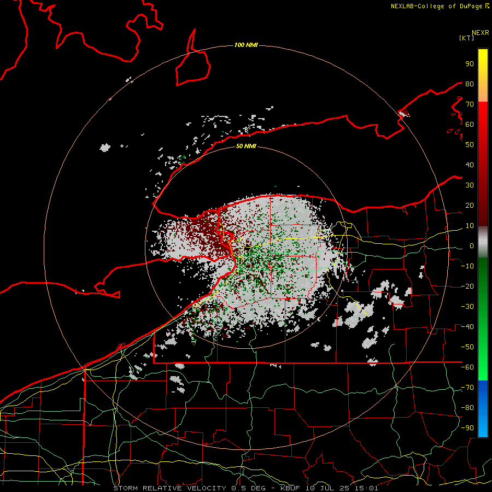This screenshot has height=492, width=492.
Task: Select the -30 knot label on the scale
Action: tap(467, 307)
